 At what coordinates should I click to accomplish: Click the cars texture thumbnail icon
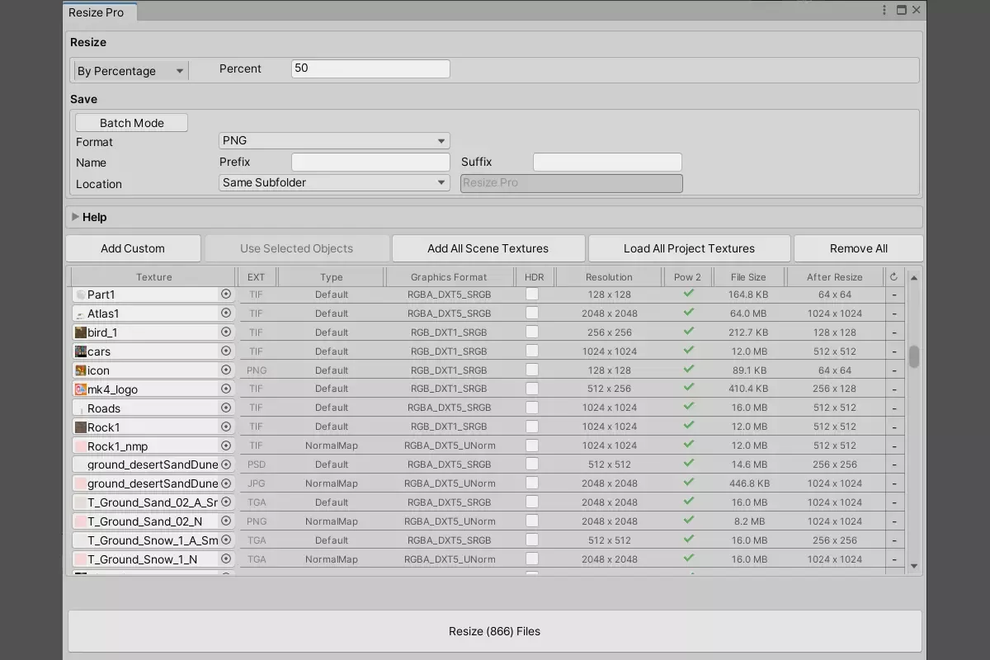(81, 351)
